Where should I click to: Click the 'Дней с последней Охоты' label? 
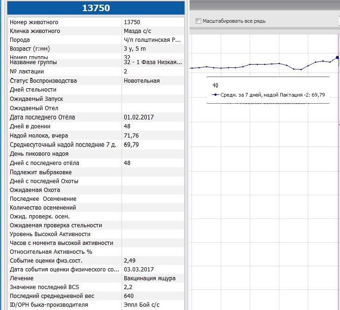coord(44,181)
